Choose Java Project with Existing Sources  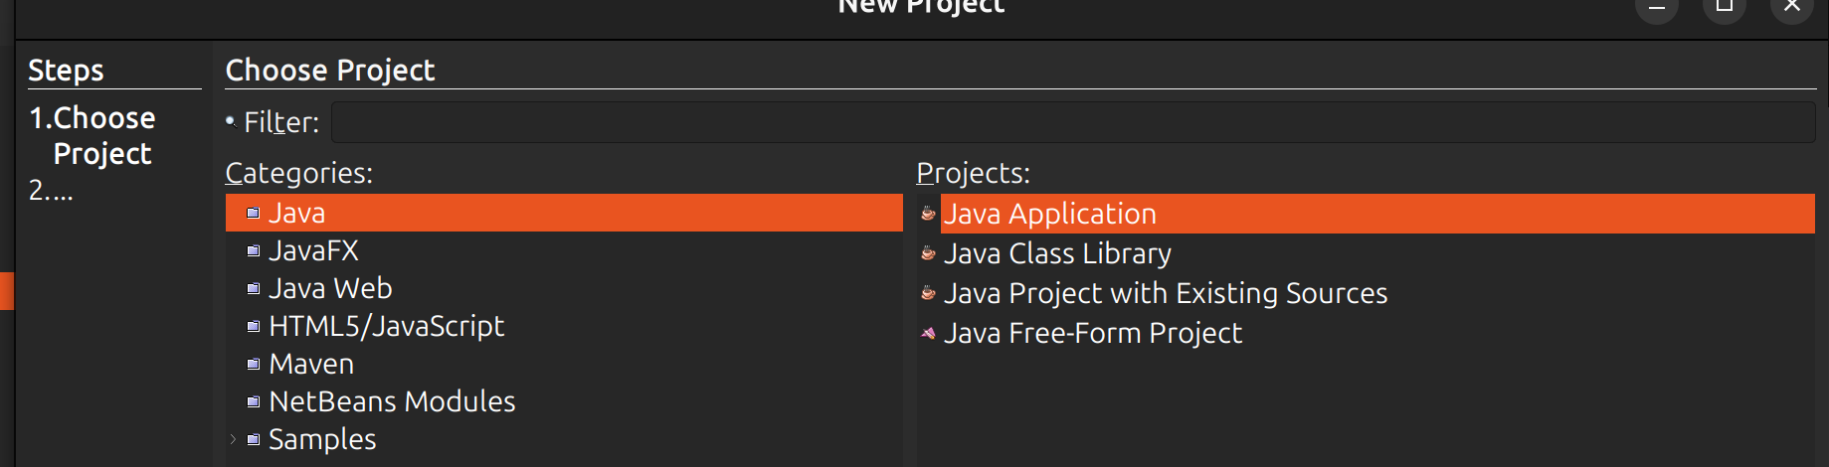pyautogui.click(x=1166, y=293)
